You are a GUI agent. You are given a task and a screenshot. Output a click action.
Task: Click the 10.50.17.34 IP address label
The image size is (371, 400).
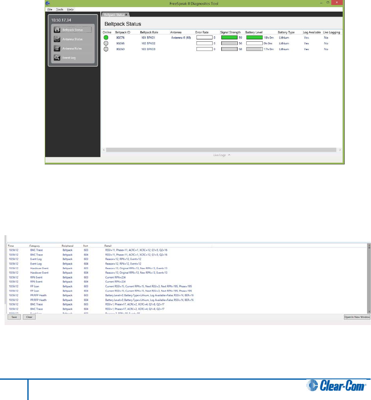point(61,20)
